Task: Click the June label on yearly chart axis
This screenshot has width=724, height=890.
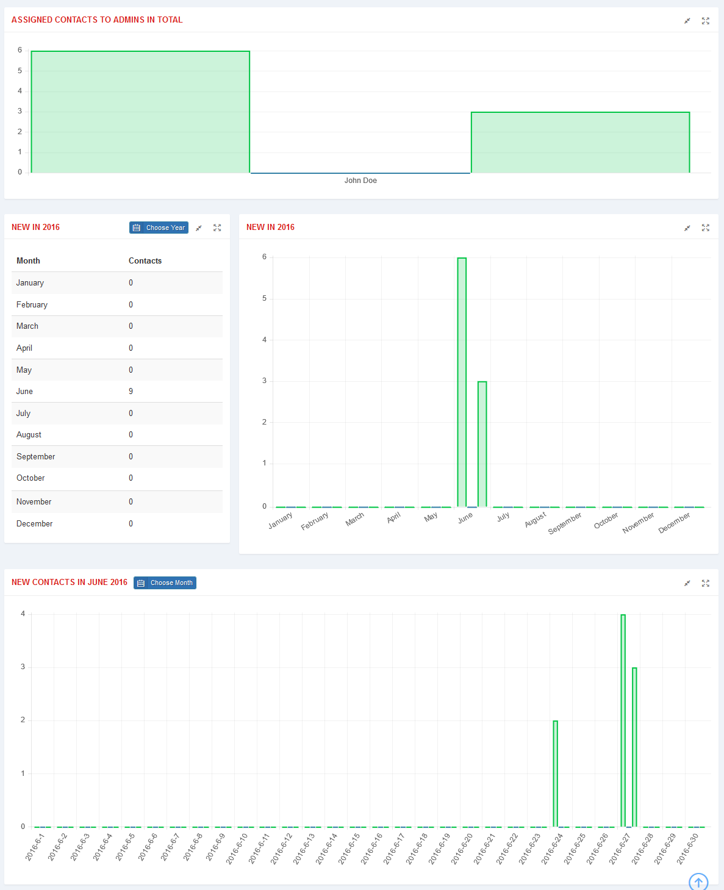Action: tap(465, 518)
